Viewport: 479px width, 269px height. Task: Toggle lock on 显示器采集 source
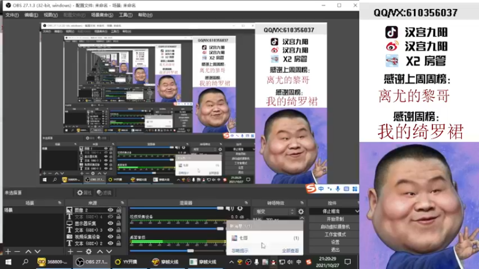pos(119,223)
